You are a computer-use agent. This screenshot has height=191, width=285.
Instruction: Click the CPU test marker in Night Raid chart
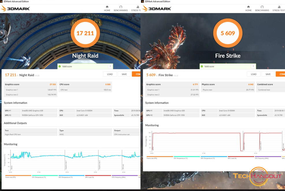click(x=123, y=167)
